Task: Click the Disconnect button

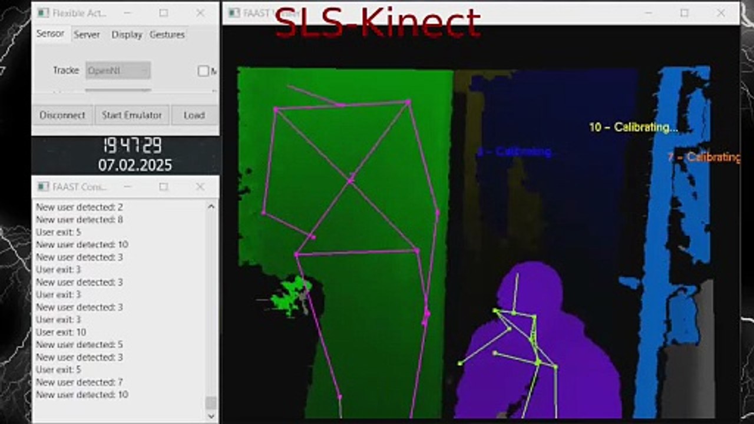Action: coord(62,115)
